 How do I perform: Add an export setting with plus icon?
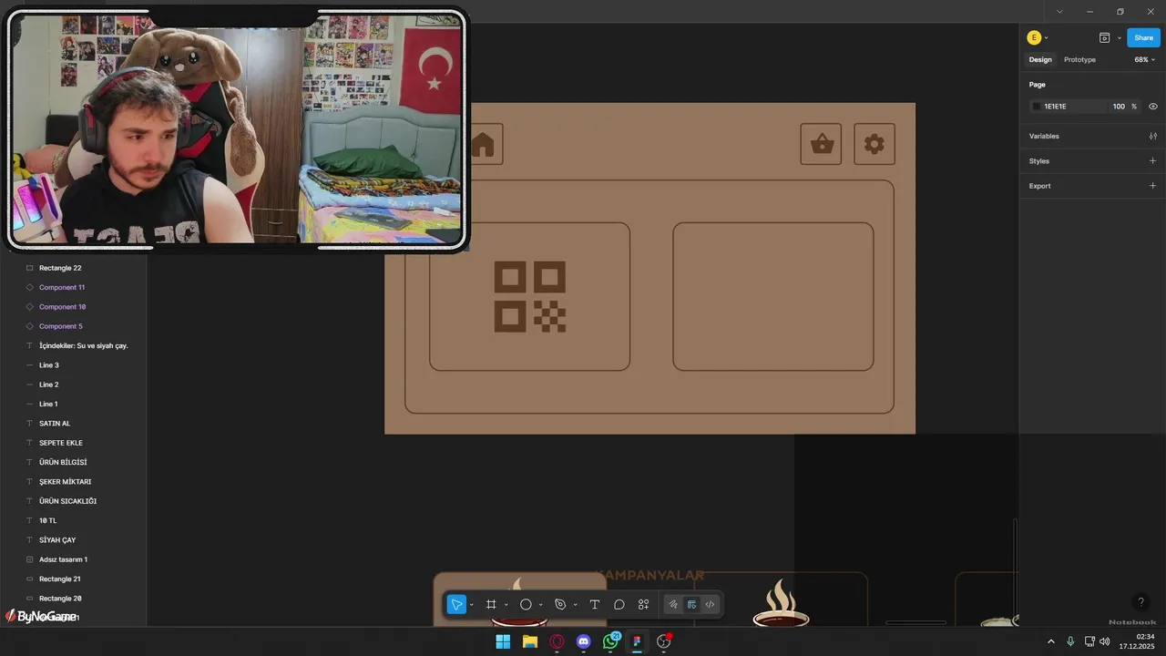[x=1152, y=186]
